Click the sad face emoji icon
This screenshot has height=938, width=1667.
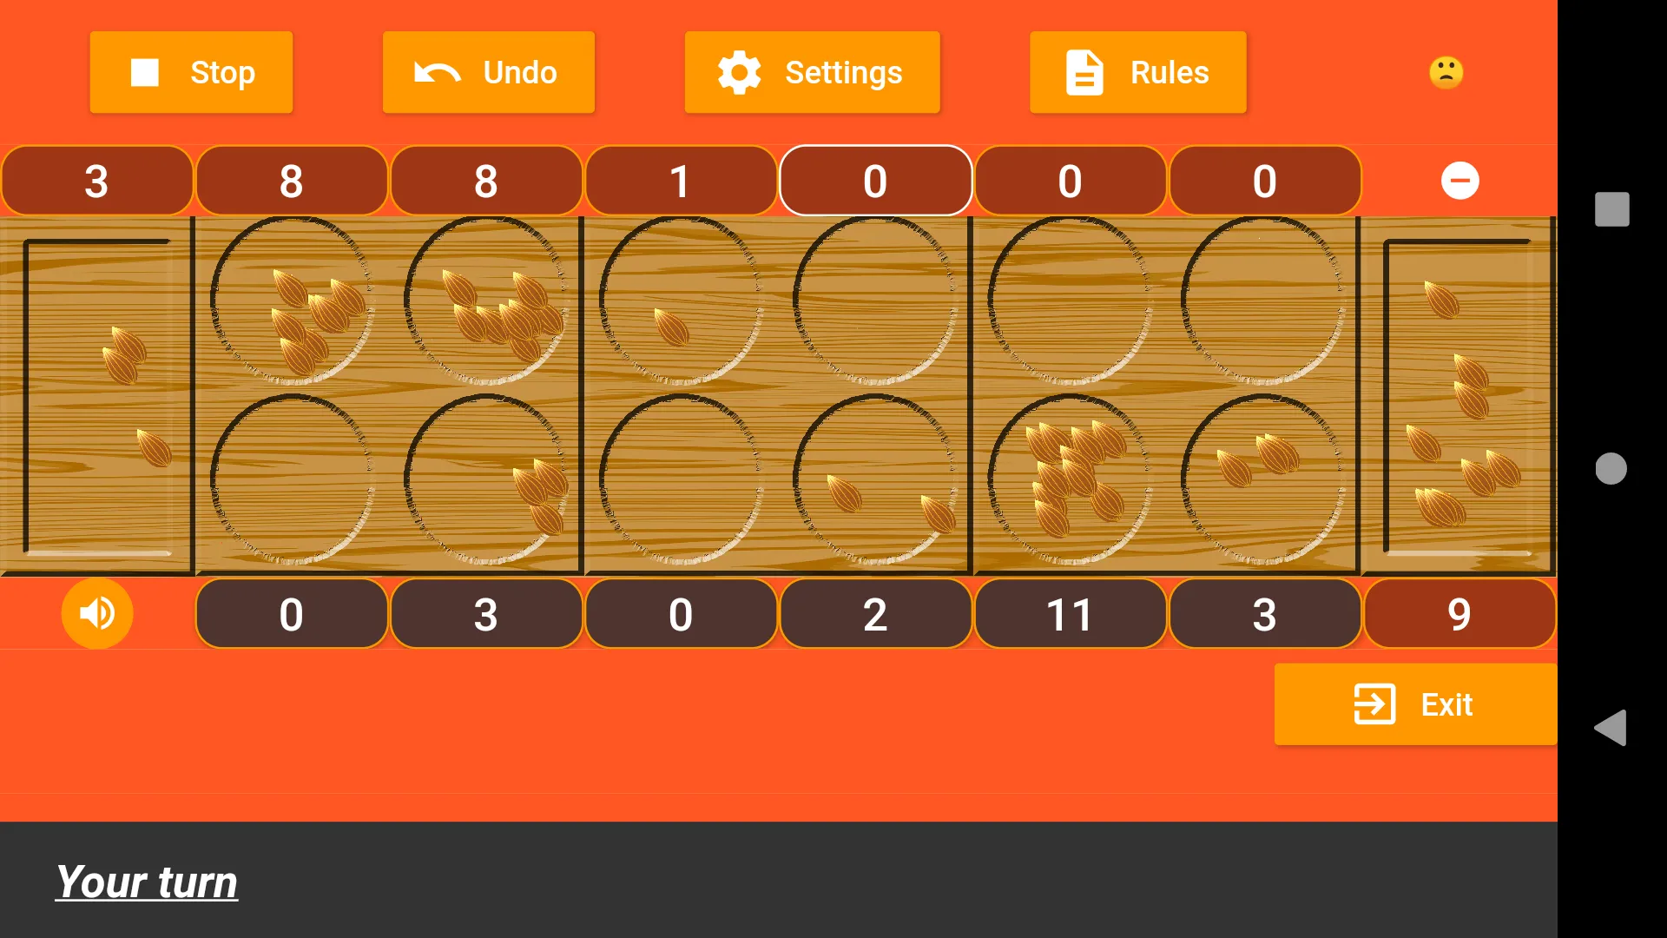(x=1447, y=71)
